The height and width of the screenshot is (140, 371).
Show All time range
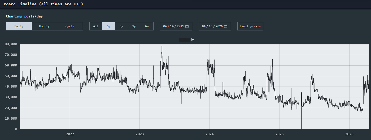96,26
